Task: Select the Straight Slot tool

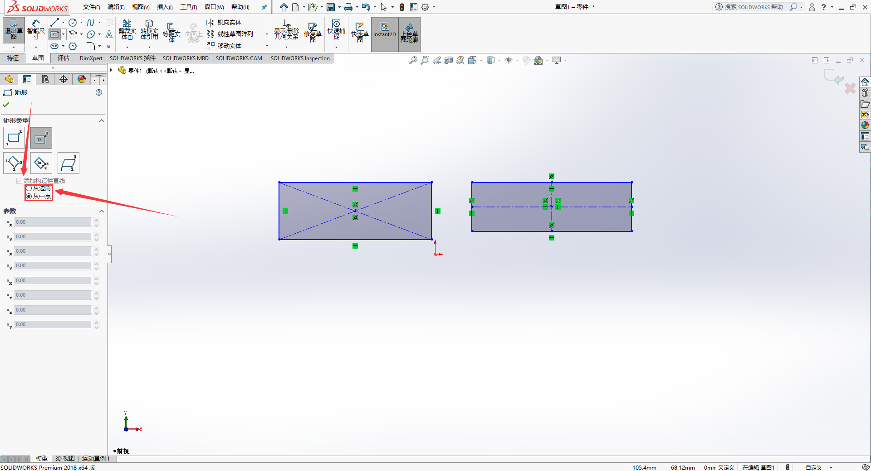Action: click(54, 46)
